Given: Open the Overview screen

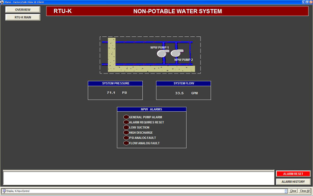Looking at the screenshot, I should 21,10.
